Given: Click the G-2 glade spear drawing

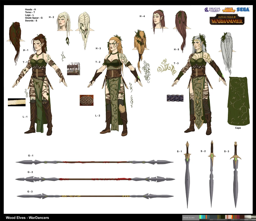Looking at the screenshot, I should coord(95,179).
